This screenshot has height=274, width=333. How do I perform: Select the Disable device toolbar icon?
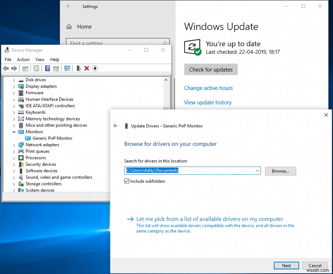[95, 68]
